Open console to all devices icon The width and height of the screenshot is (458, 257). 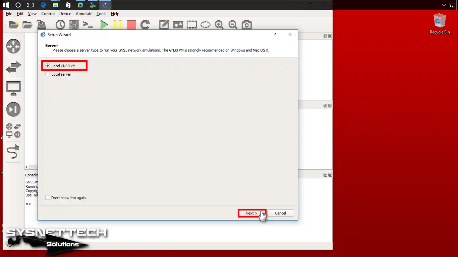(x=88, y=25)
